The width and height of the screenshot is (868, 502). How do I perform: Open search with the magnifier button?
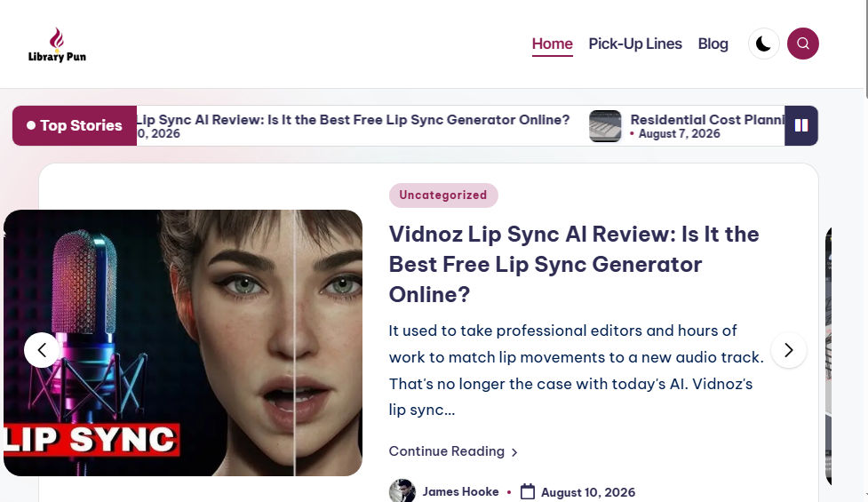(803, 44)
